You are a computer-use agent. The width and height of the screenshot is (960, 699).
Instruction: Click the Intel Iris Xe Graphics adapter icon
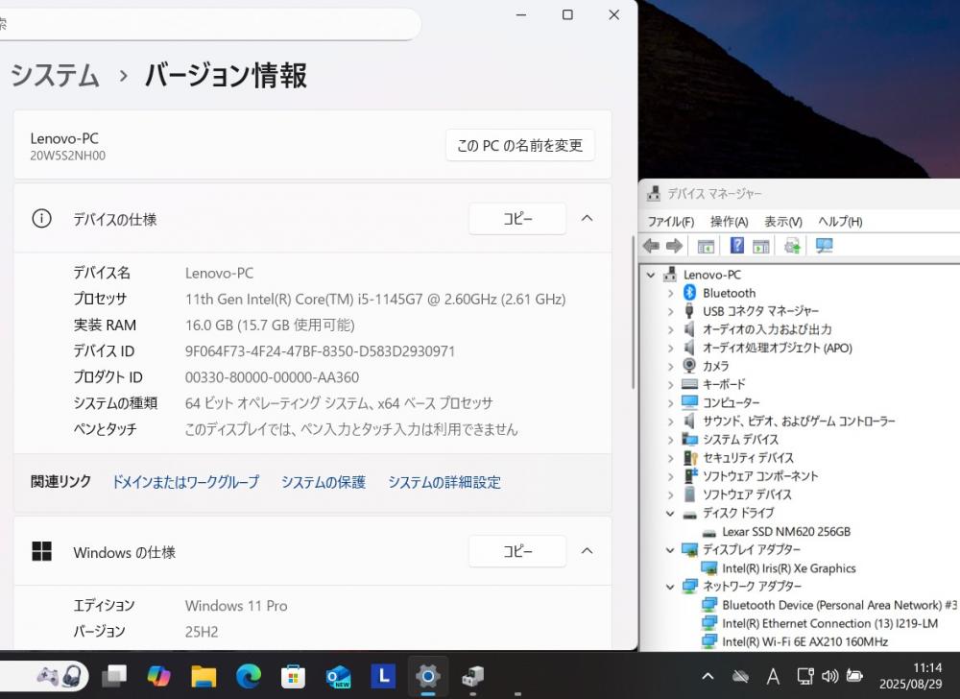click(x=709, y=568)
